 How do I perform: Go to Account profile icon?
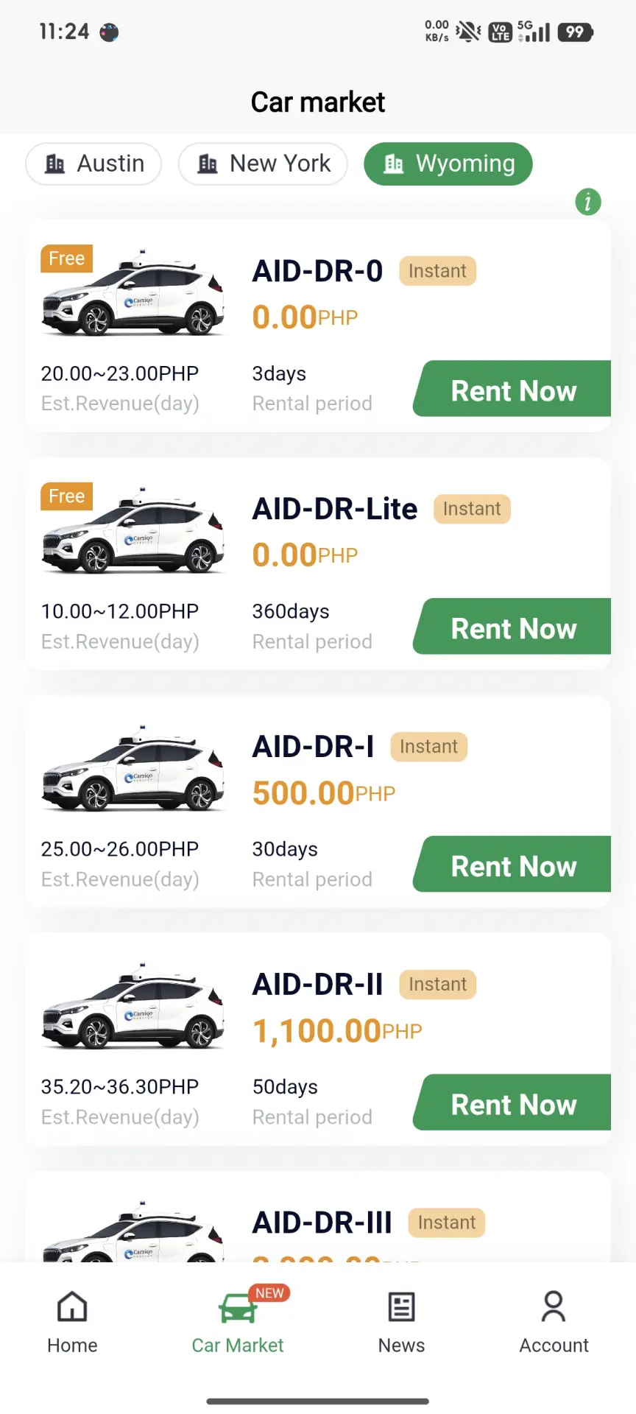click(554, 1307)
